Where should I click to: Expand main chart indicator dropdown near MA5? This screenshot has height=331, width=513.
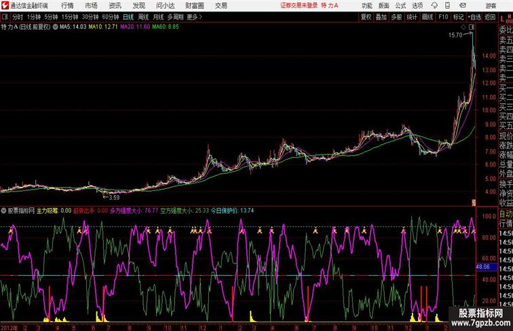tap(55, 27)
